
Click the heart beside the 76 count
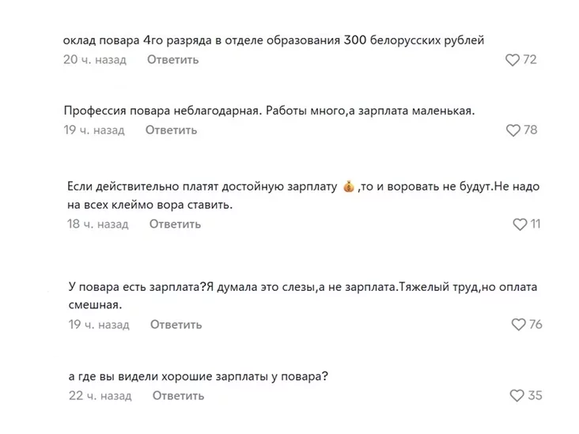518,324
